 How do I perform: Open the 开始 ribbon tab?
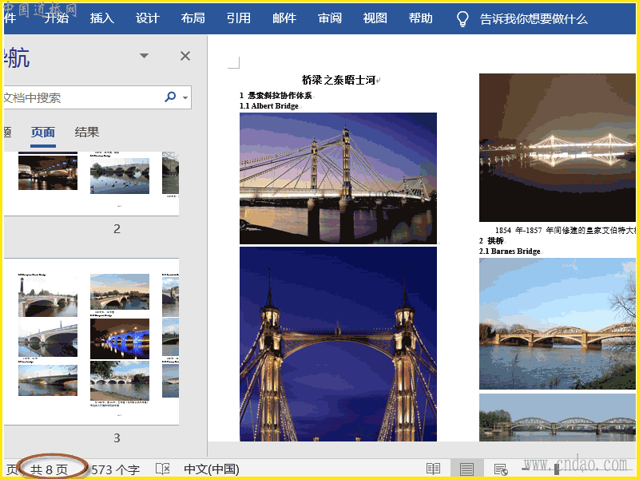coord(56,18)
